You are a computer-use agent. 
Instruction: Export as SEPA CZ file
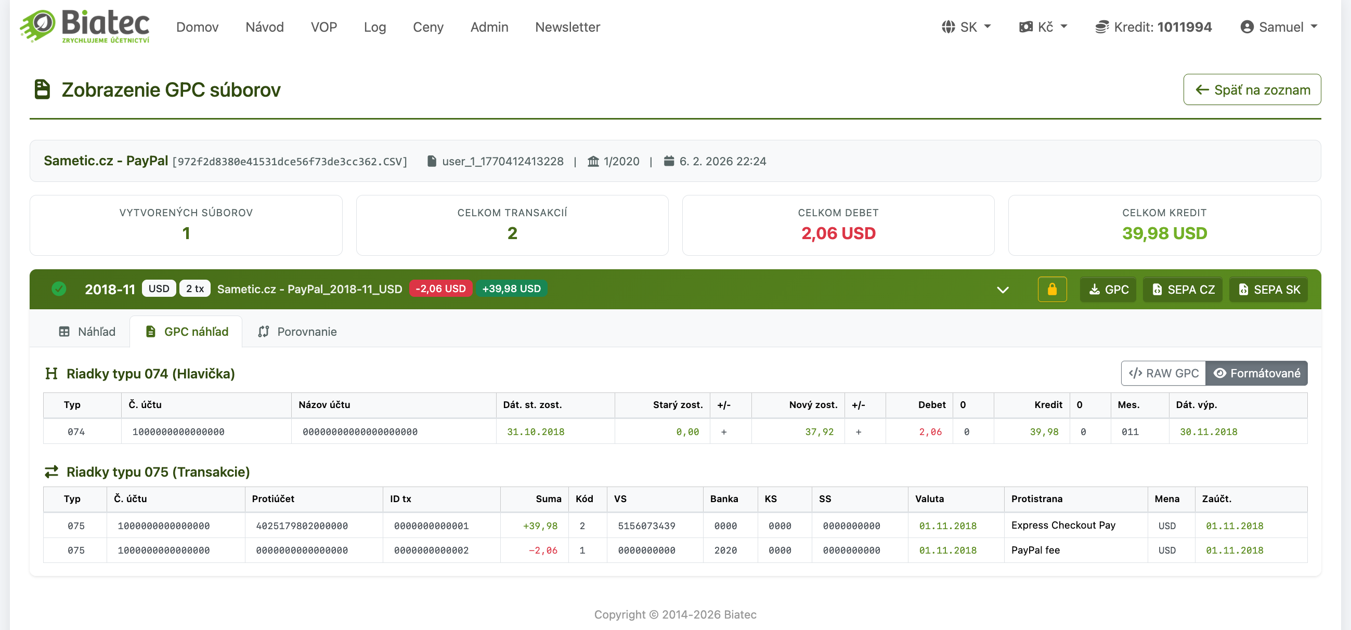click(x=1182, y=290)
